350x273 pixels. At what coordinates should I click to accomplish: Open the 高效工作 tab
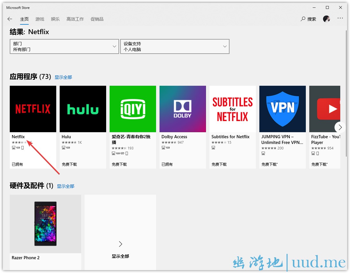75,19
